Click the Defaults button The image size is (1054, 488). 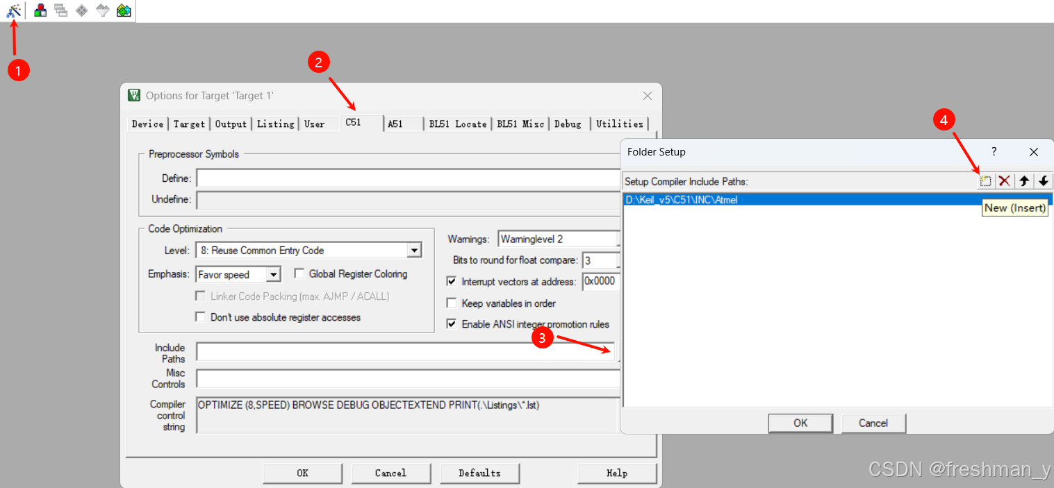pyautogui.click(x=479, y=473)
